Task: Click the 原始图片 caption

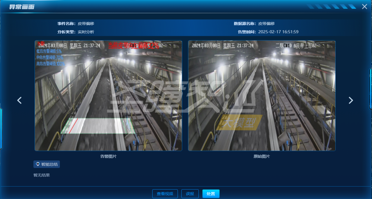Action: pyautogui.click(x=262, y=156)
